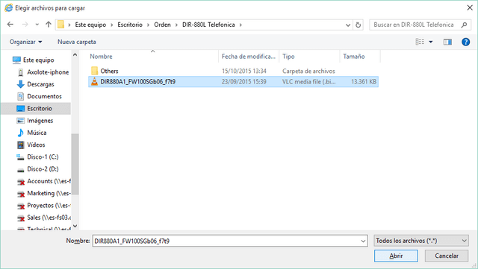Create a new folder with Nueva carpeta
This screenshot has width=478, height=269.
tap(77, 42)
